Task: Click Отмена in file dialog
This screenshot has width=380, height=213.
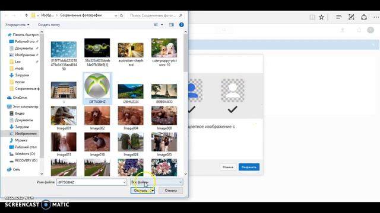Action: tap(171, 191)
